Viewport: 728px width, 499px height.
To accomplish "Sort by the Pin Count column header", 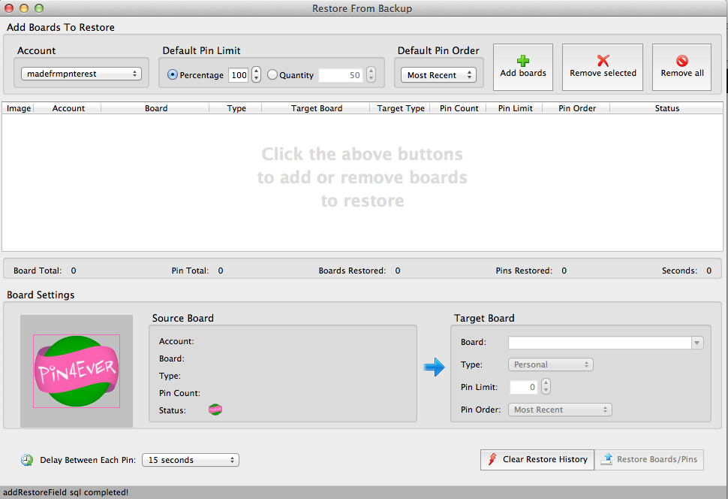I will coord(459,108).
